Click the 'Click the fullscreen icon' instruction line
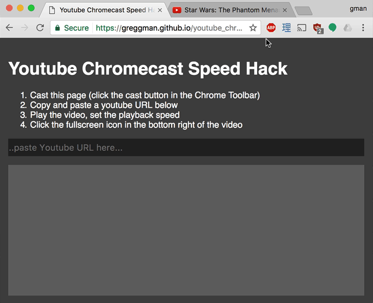This screenshot has height=303, width=373. coord(136,125)
